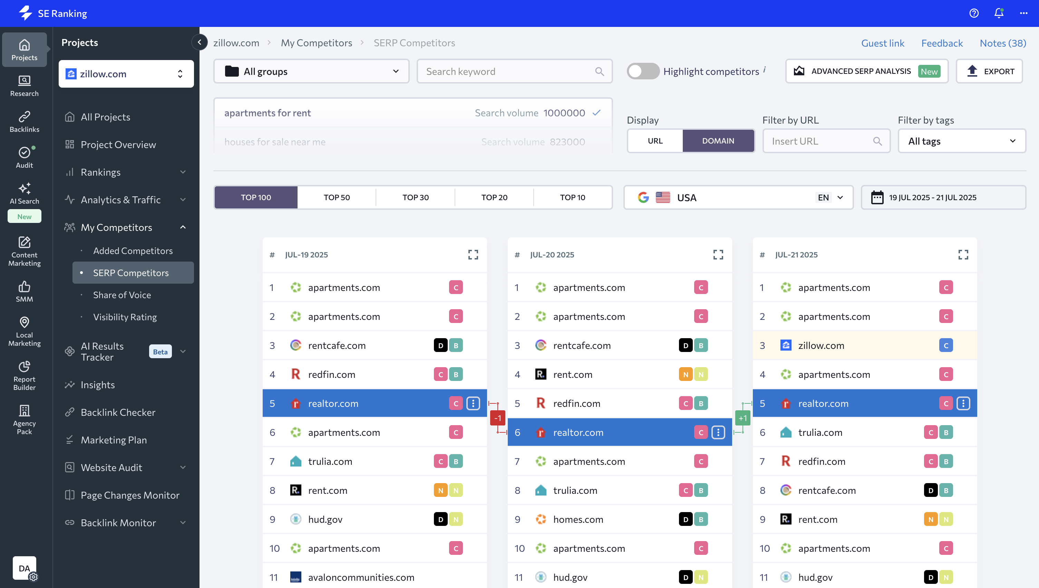Select the TOP 10 tab

(572, 197)
